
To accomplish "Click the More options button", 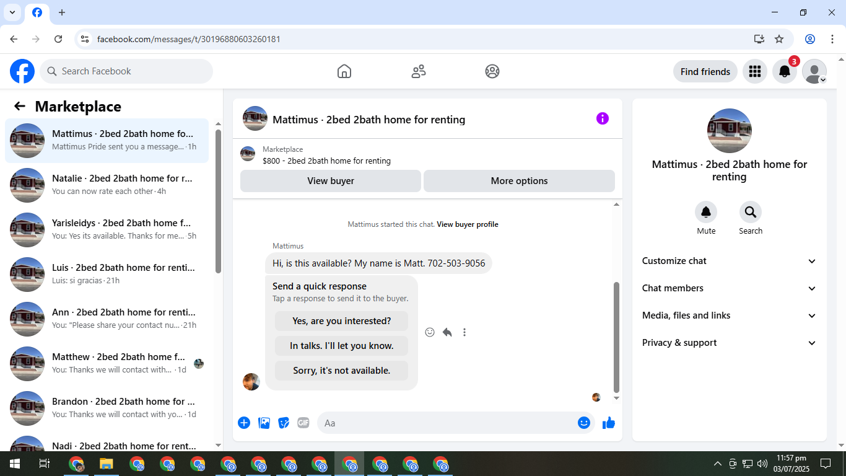I will click(519, 181).
